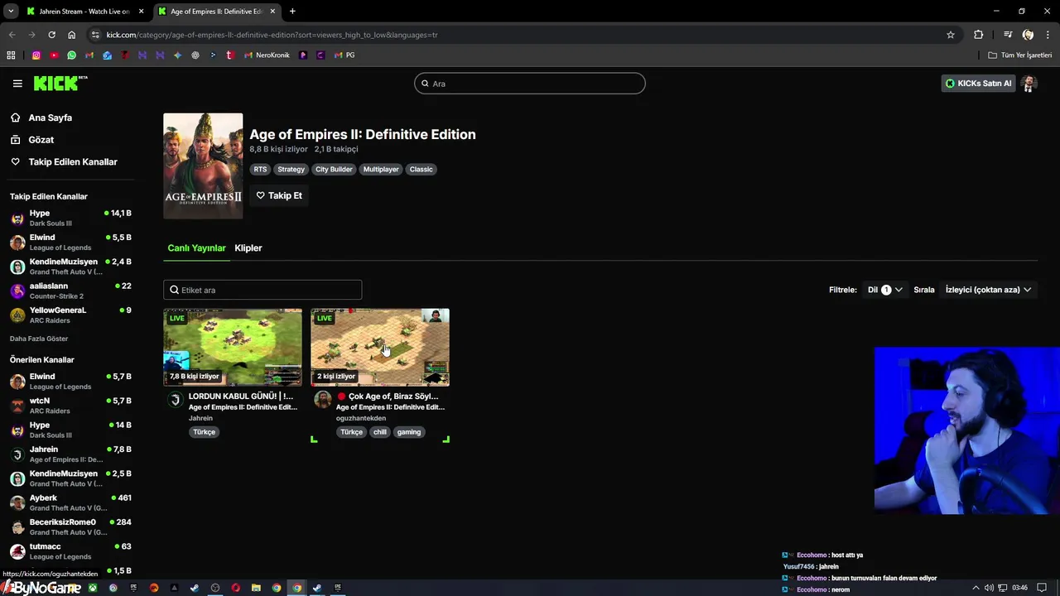Click the URL address bar
Viewport: 1060px width, 596px height.
click(x=522, y=35)
